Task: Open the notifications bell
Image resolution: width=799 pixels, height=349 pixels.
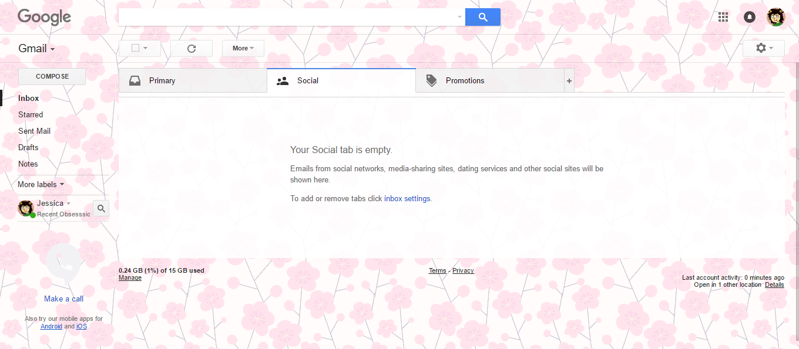Action: (750, 17)
